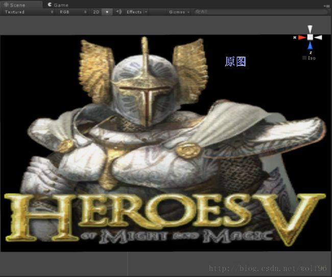This screenshot has height=277, width=332.
Task: Open the panel options menu icon
Action: pos(327,6)
